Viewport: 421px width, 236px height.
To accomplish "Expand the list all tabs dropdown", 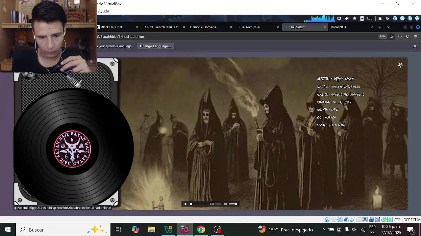I will click(389, 27).
